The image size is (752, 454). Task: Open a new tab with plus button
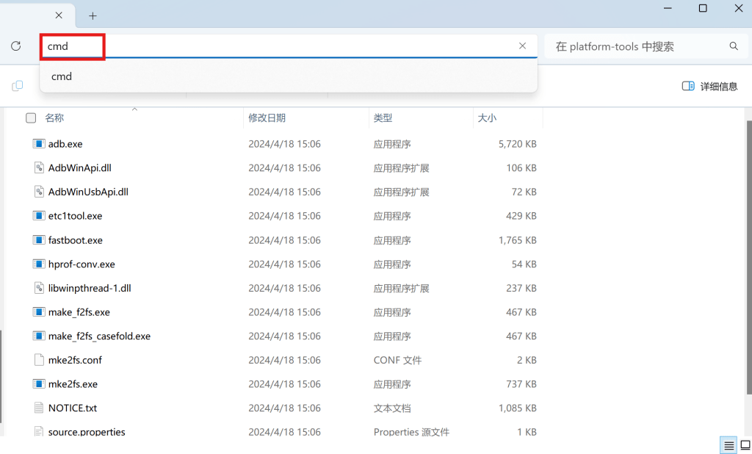click(x=93, y=15)
